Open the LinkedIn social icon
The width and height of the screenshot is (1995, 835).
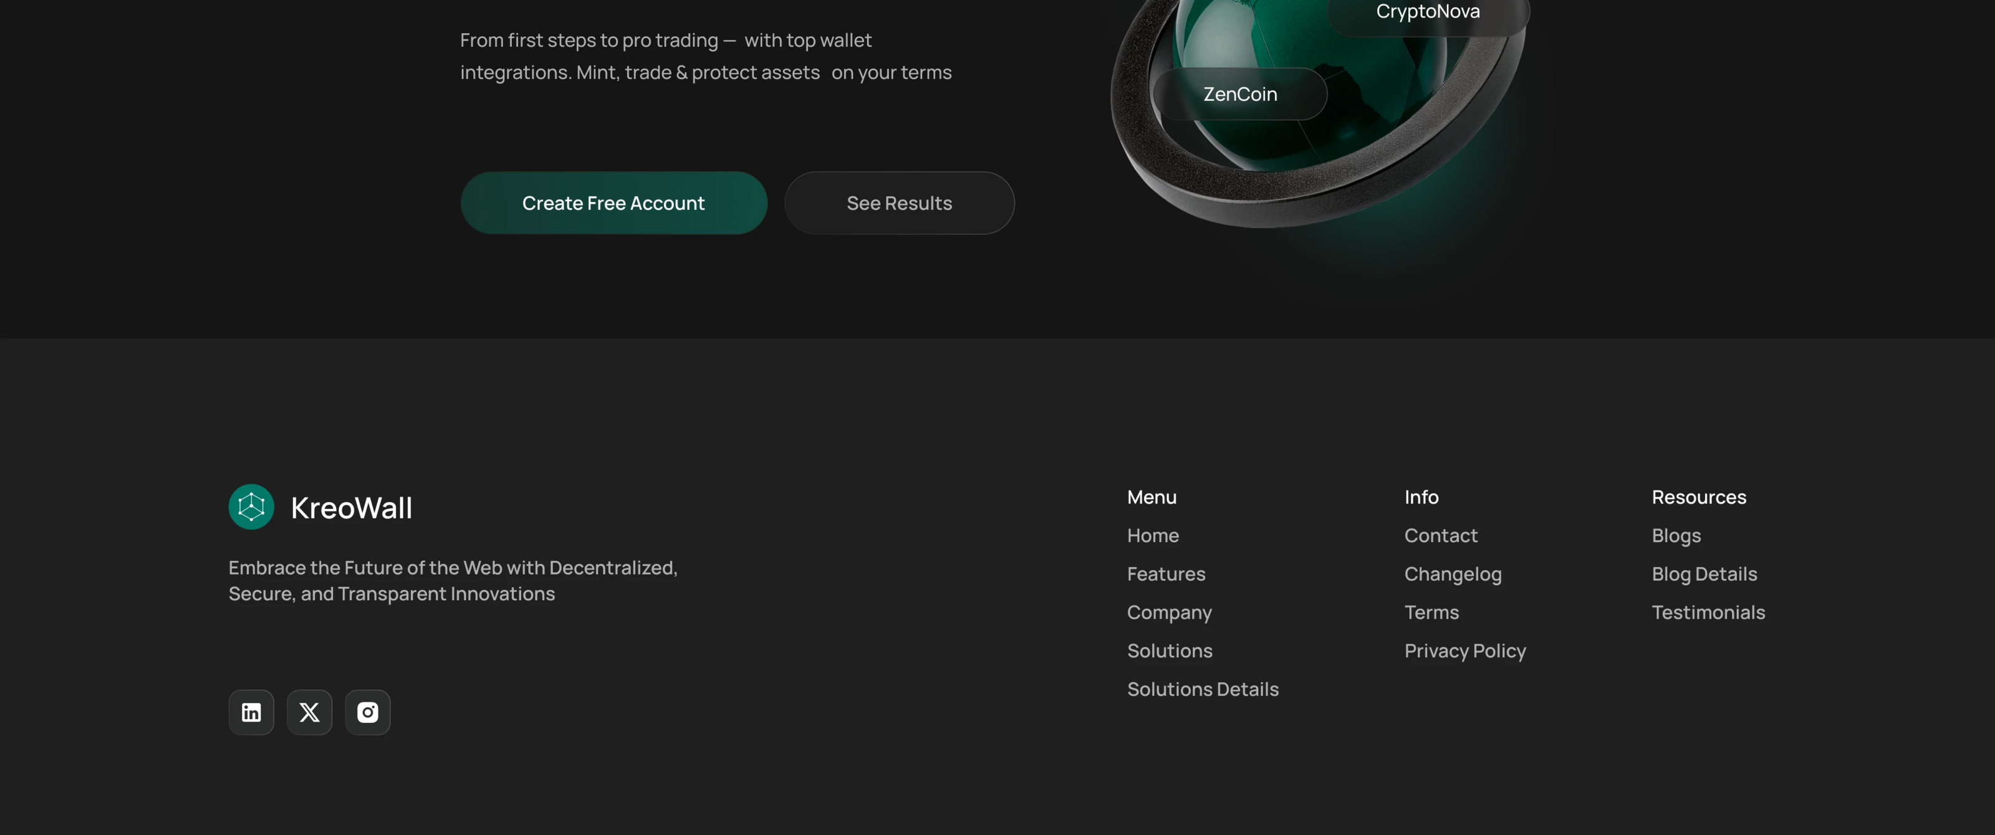click(x=251, y=712)
